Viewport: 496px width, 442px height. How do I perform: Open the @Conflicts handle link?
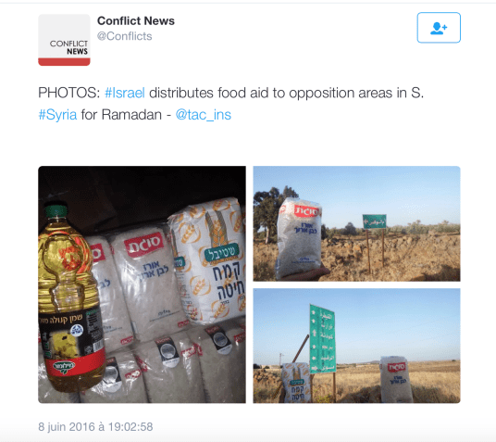(x=124, y=36)
